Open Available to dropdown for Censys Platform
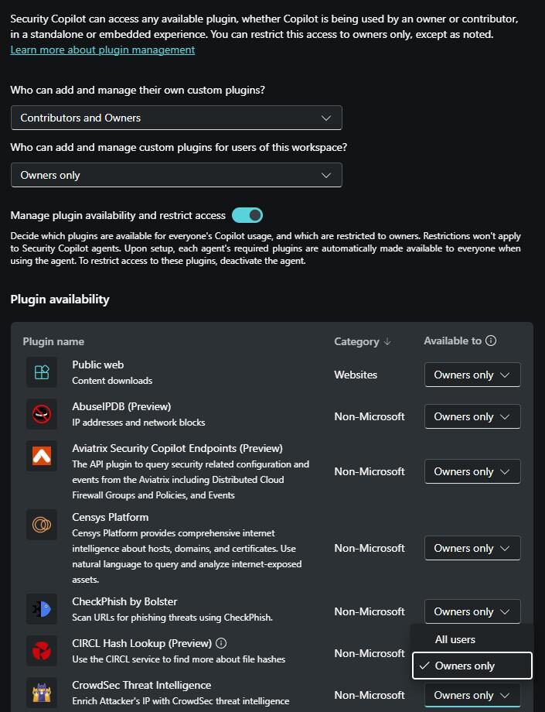Viewport: 545px width, 712px height. (472, 548)
